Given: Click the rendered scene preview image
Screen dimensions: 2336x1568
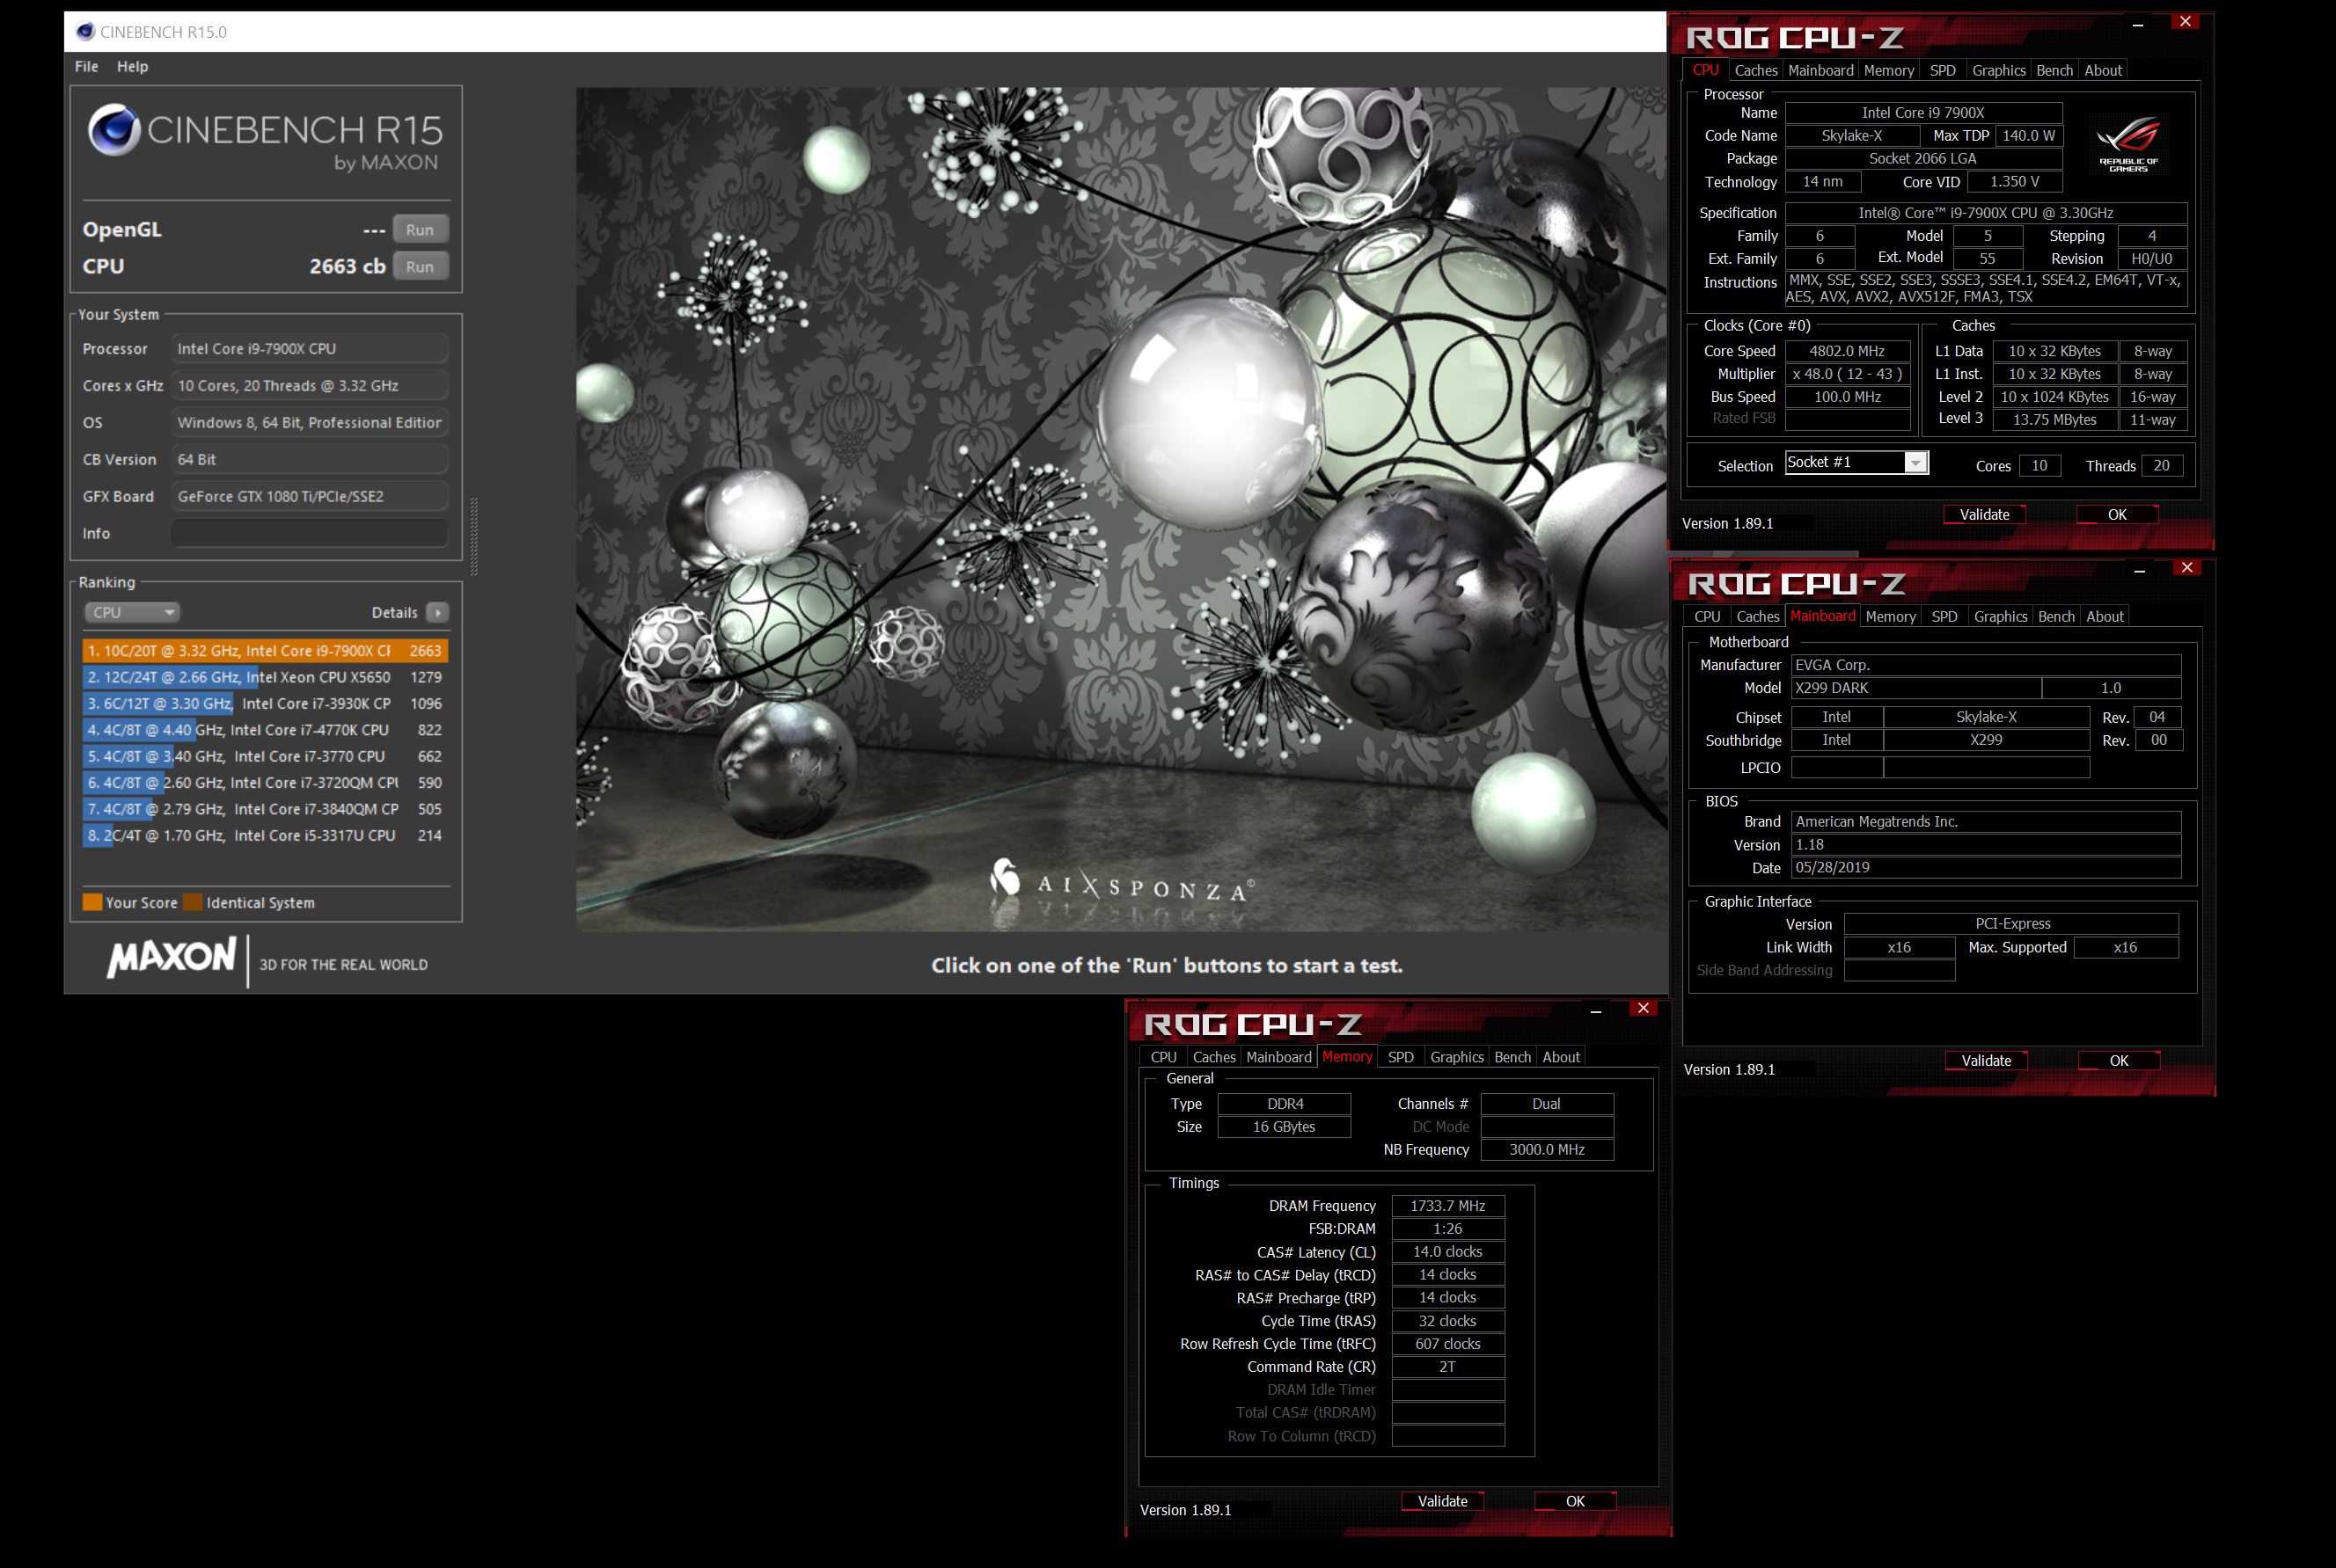Looking at the screenshot, I should click(1120, 509).
